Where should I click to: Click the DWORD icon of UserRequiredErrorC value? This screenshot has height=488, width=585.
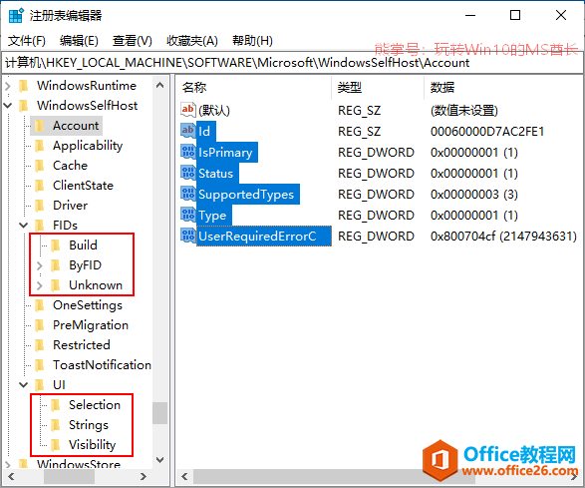(x=188, y=236)
